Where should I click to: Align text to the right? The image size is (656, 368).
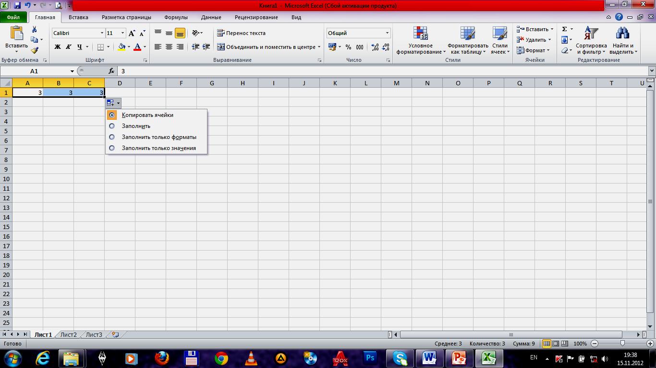tap(180, 47)
